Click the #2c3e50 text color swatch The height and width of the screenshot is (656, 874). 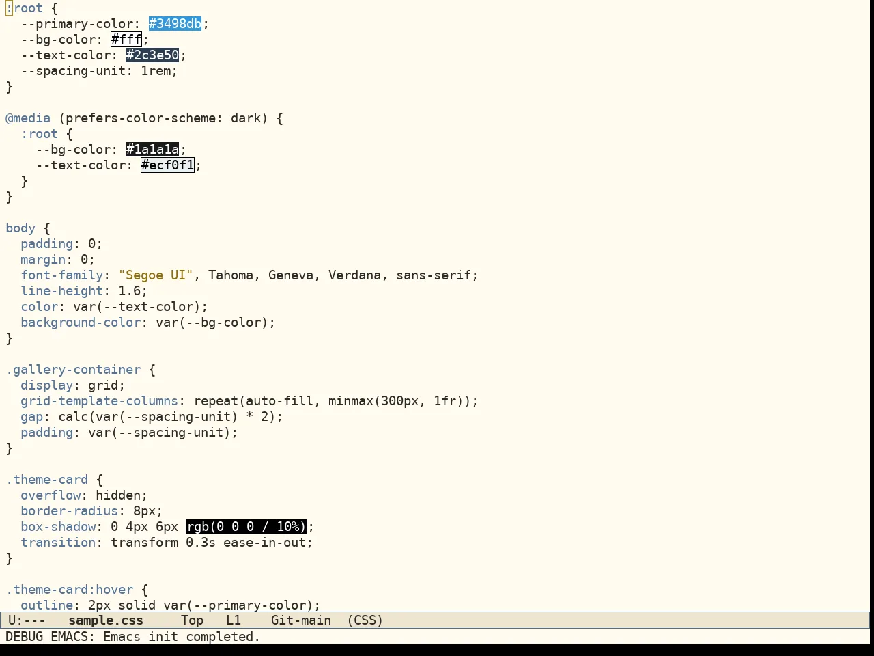pos(152,55)
